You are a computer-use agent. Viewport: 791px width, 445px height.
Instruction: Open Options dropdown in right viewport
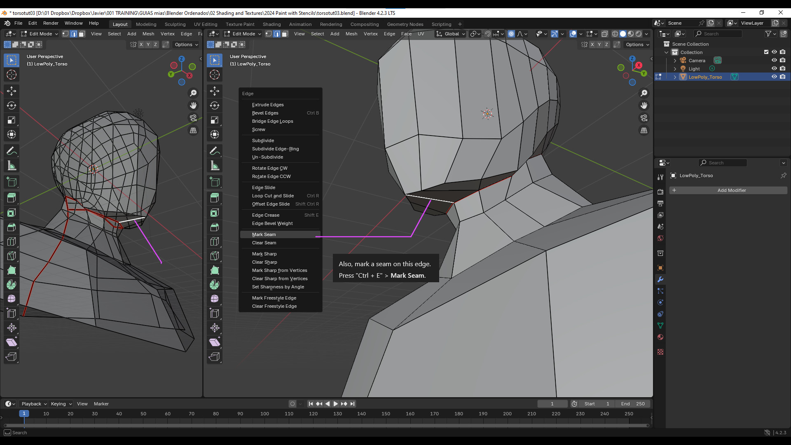pos(637,44)
